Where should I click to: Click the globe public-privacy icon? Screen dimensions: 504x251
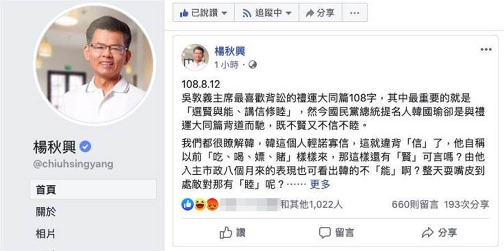253,65
